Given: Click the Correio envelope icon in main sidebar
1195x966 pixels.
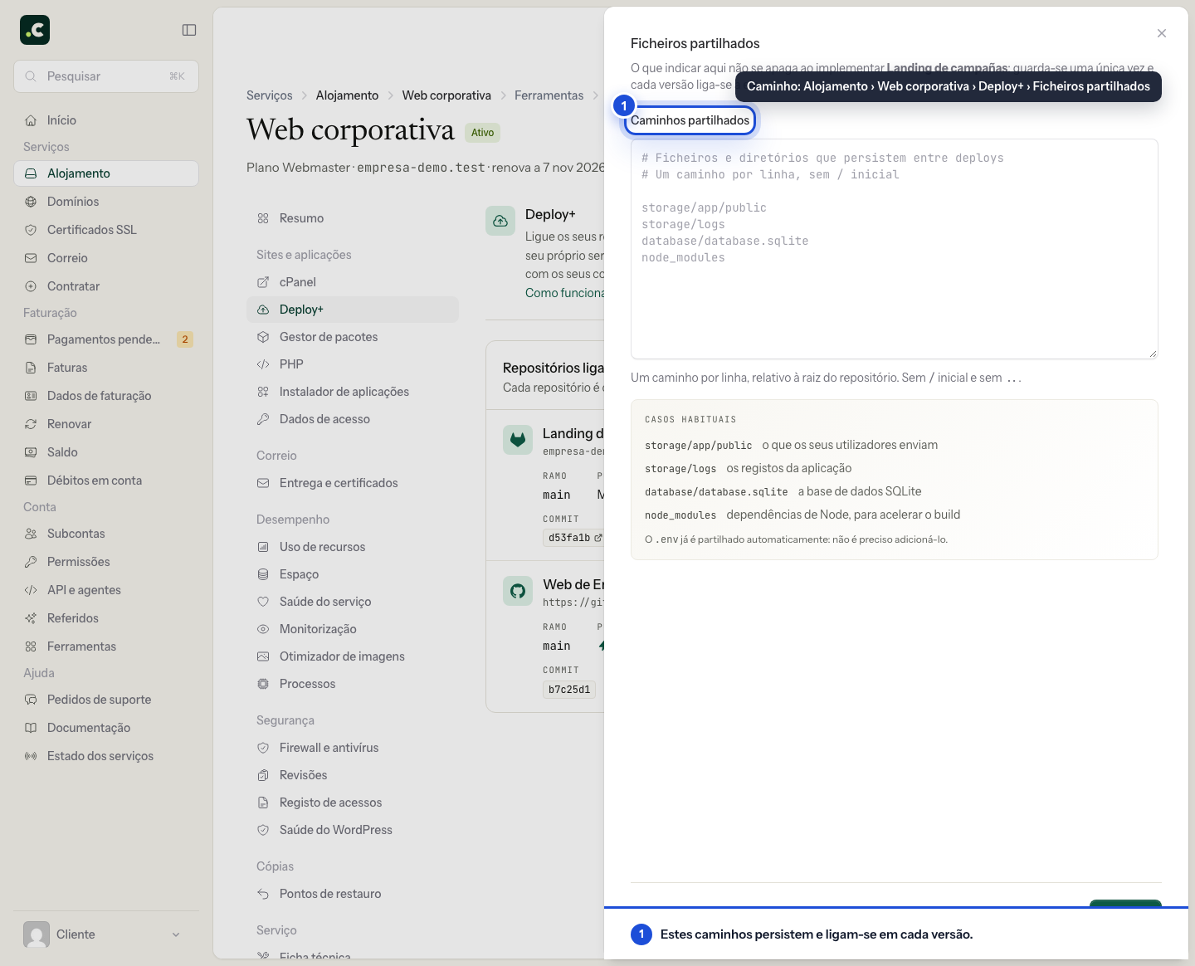Looking at the screenshot, I should point(31,258).
